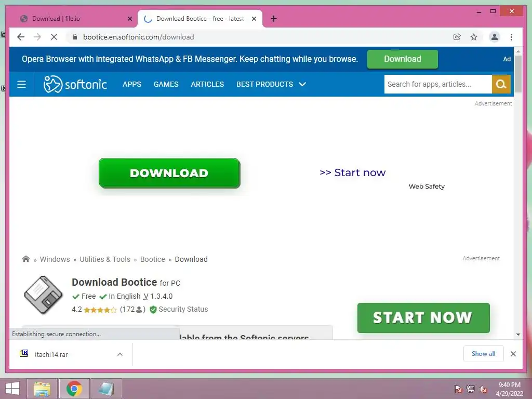Select the Download Bootice tab
Screen dimensions: 532x399
coord(200,19)
